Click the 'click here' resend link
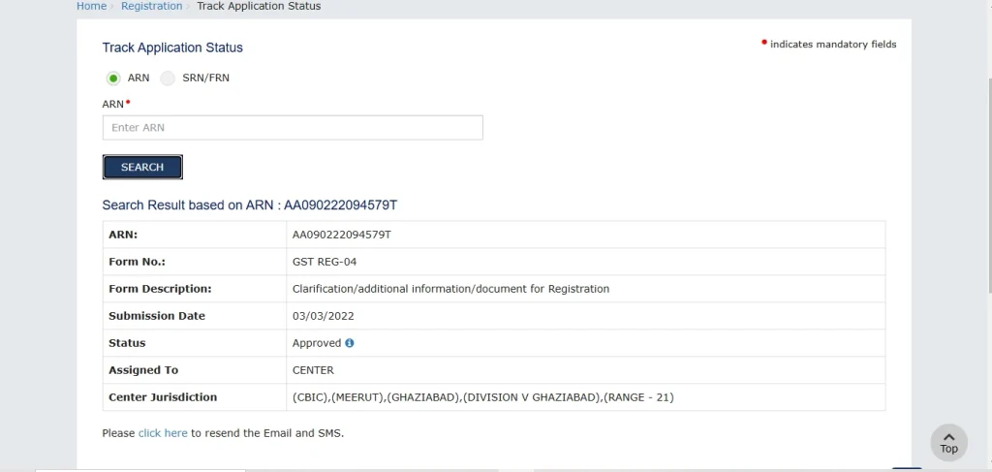 click(163, 433)
